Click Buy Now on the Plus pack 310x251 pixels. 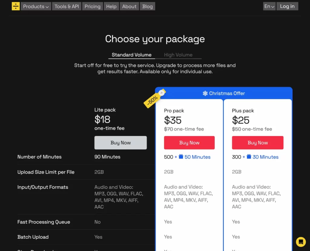pos(258,142)
